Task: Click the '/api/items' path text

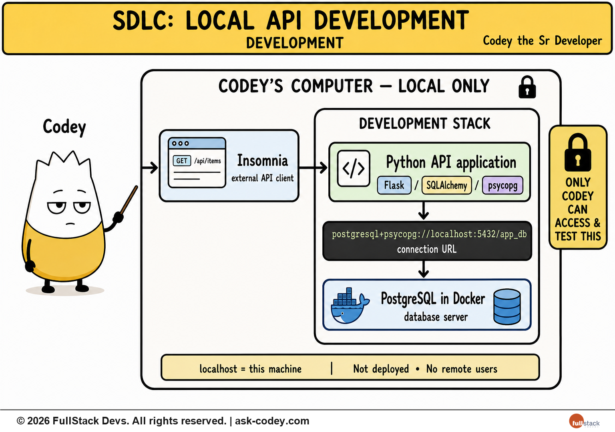Action: pos(208,161)
